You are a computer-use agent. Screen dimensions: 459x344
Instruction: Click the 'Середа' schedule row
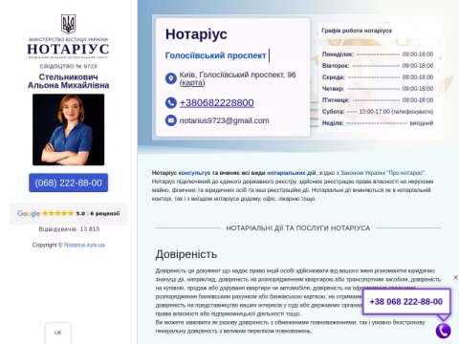tap(378, 77)
